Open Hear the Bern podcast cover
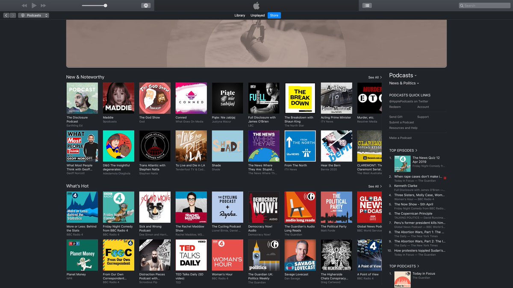This screenshot has width=513, height=288. coord(336,146)
